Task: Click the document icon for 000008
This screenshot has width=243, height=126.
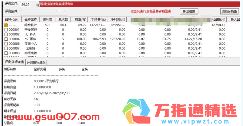Action: point(6,53)
